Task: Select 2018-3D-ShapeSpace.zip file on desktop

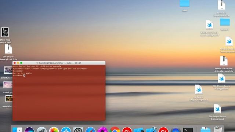Action: [x=221, y=5]
